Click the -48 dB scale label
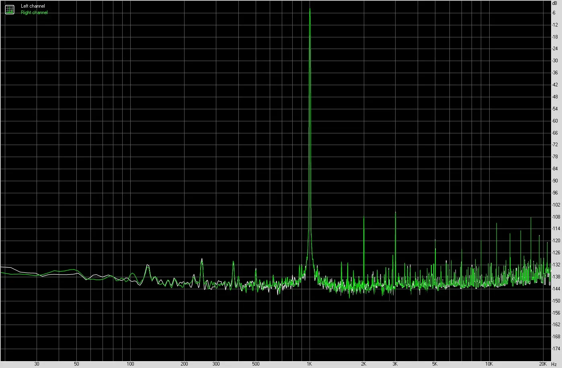The image size is (562, 368). [555, 97]
